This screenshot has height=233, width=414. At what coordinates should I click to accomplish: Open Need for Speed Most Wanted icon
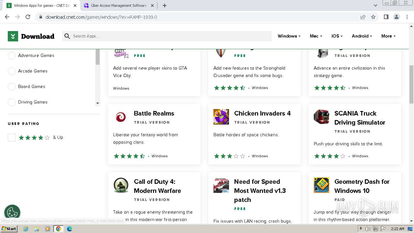coord(221,185)
